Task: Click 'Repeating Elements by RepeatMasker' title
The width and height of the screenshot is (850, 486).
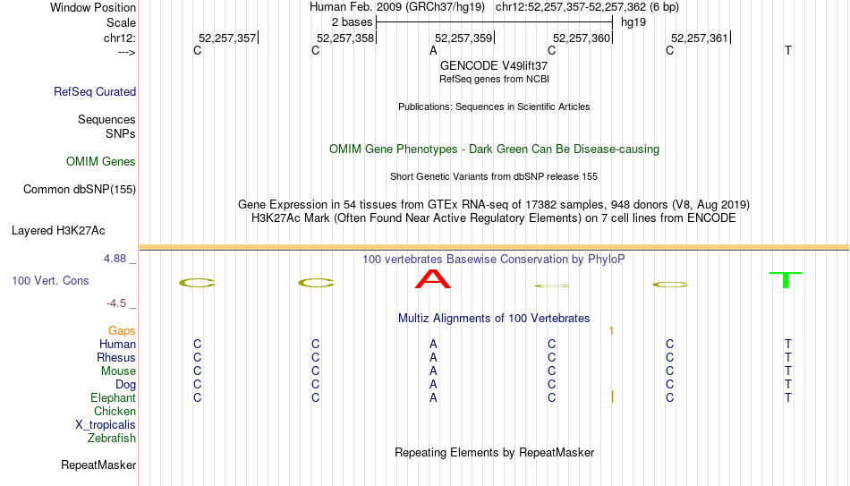Action: (x=494, y=452)
